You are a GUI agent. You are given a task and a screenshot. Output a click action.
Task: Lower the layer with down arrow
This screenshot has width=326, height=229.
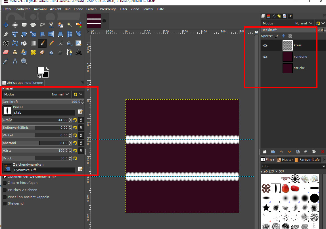[x=289, y=152]
